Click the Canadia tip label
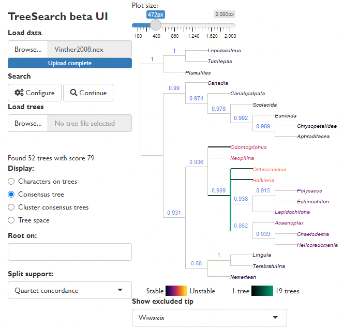This screenshot has height=328, width=343. [218, 83]
